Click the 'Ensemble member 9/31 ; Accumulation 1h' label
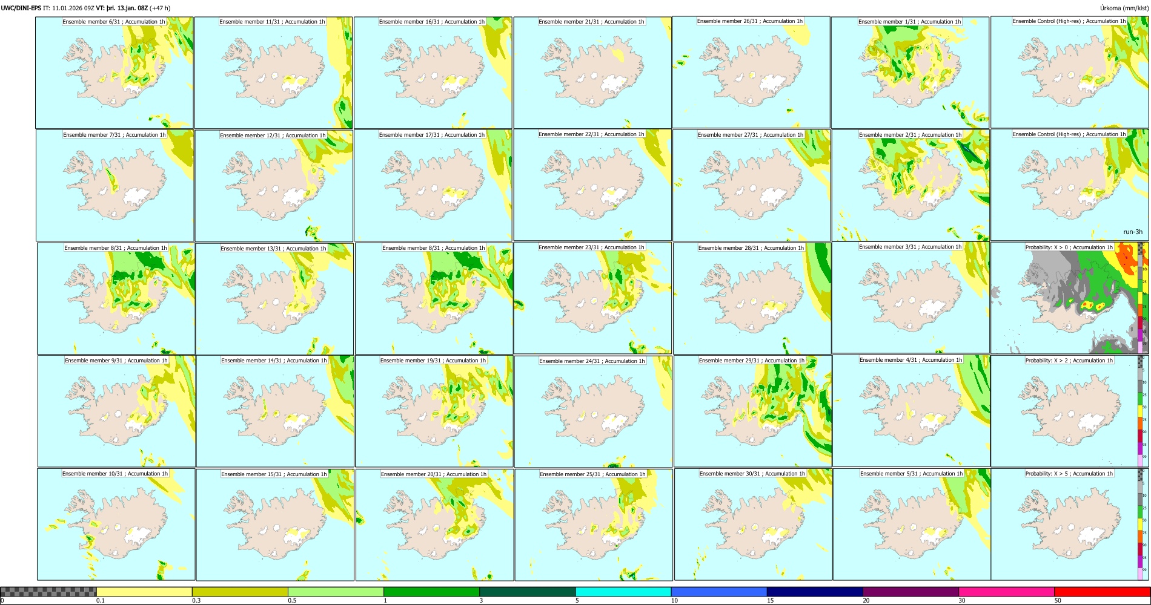 (116, 361)
